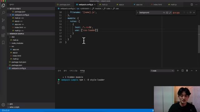The image size is (200, 112).
Task: Split the terminal pane
Action: point(182,71)
